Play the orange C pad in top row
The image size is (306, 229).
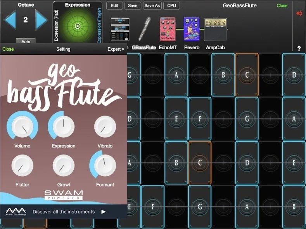[247, 75]
